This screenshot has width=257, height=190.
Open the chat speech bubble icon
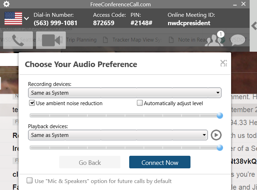pos(238,40)
